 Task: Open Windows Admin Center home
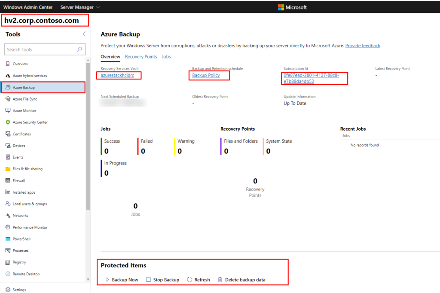(28, 7)
